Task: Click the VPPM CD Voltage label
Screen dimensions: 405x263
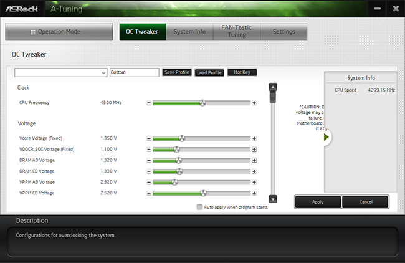Action: tap(37, 193)
